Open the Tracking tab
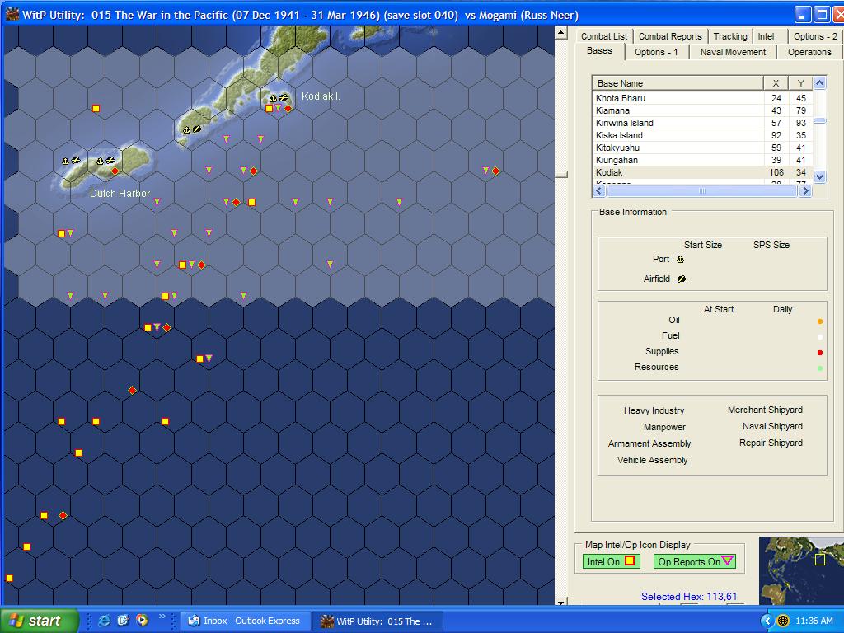 point(730,36)
